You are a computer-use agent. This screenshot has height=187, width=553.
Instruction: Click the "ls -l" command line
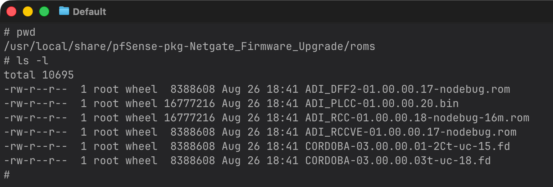[x=32, y=61]
